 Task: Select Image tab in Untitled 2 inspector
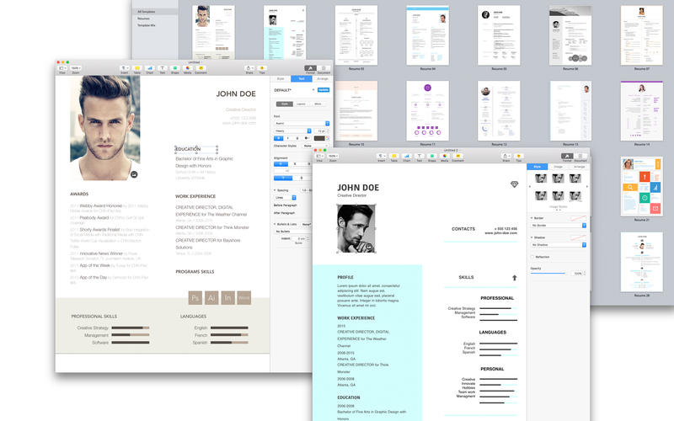click(558, 166)
